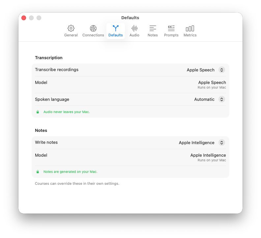Click 'Runs on your Mac' under Apple Intelligence
This screenshot has height=238, width=261.
(212, 160)
